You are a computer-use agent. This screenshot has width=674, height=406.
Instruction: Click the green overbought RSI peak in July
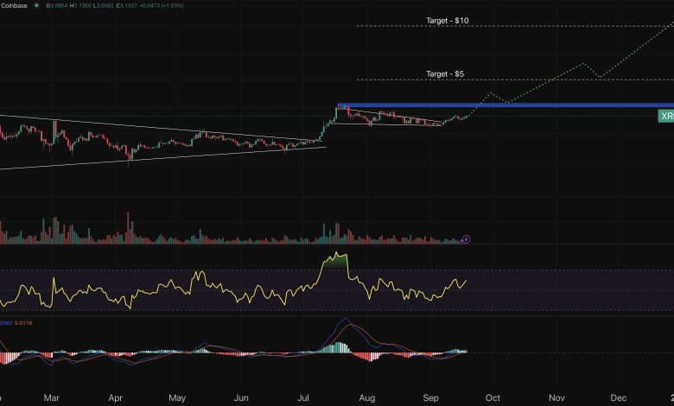(335, 260)
